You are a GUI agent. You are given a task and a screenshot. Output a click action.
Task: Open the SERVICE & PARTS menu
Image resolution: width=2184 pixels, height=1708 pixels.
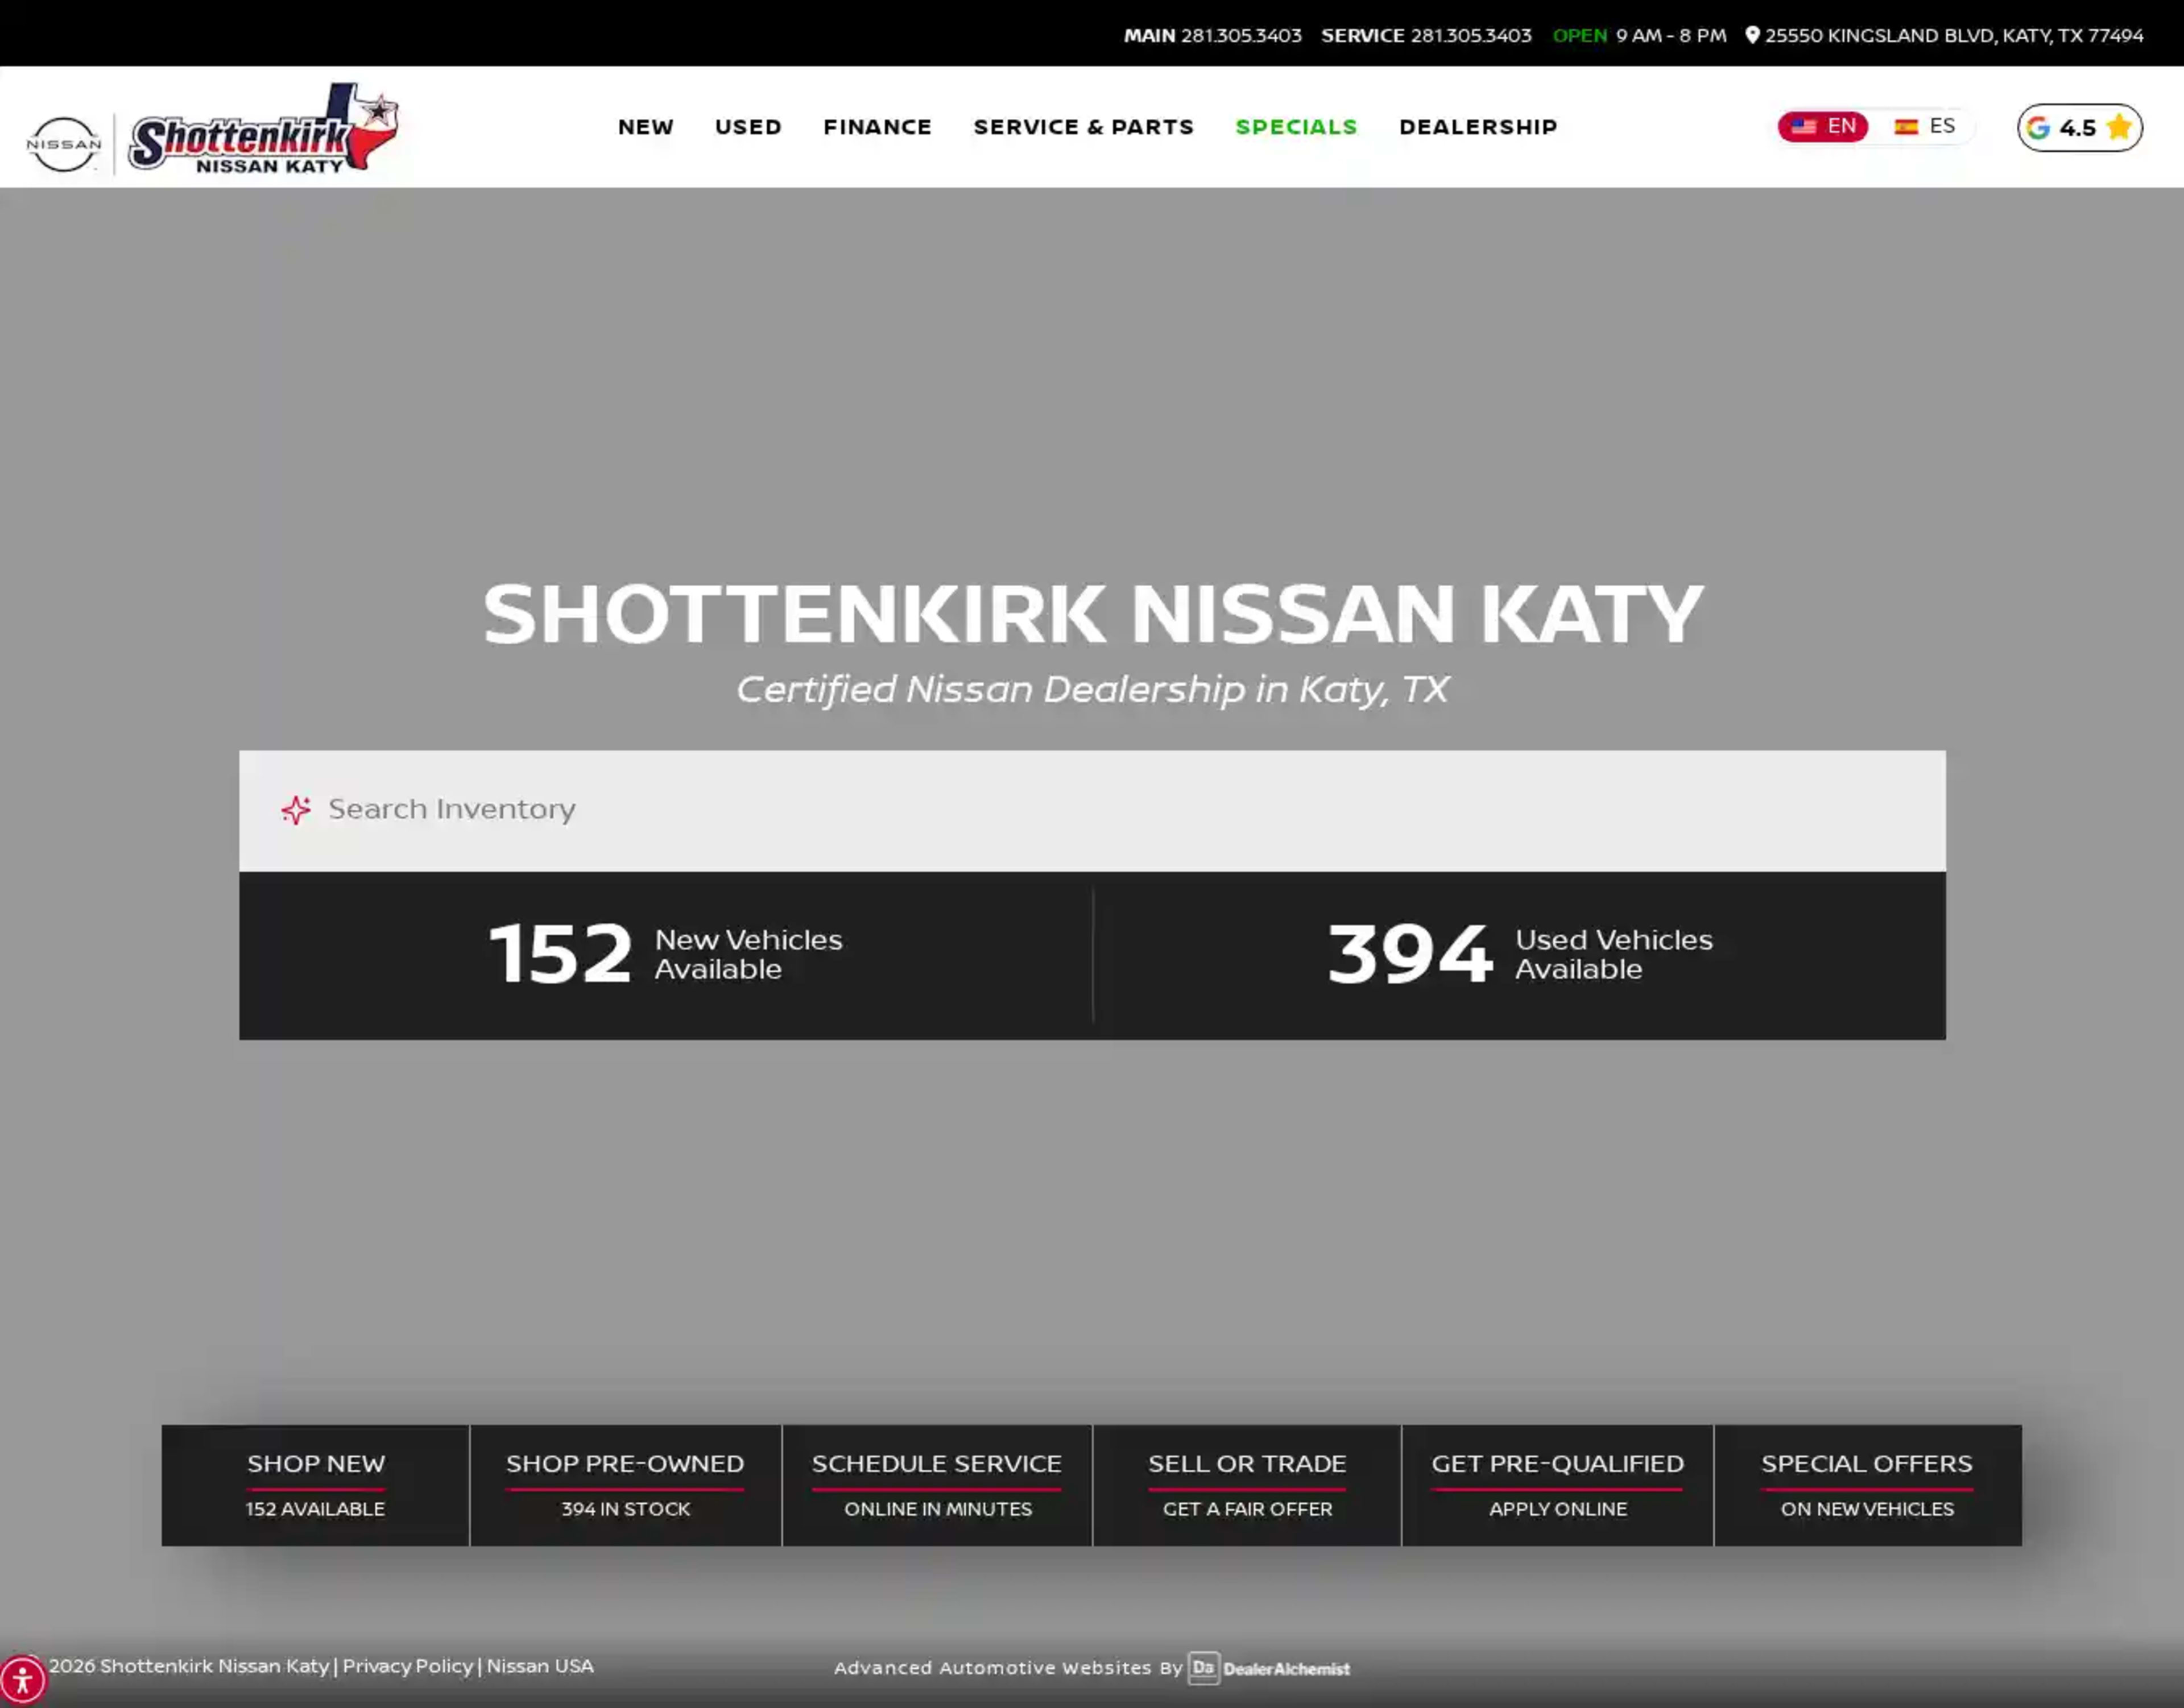click(1083, 127)
